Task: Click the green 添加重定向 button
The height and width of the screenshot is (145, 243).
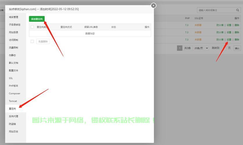Action: (x=37, y=19)
